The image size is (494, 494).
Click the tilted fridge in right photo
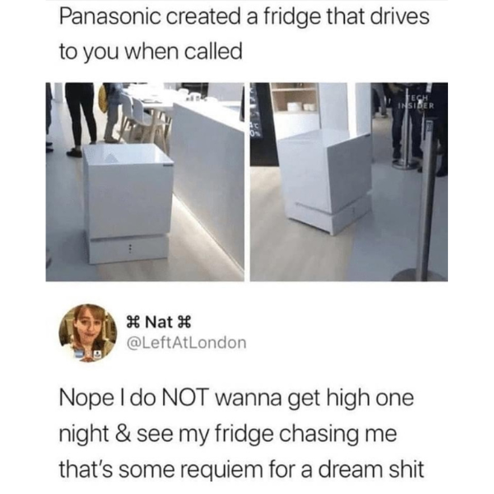324,181
